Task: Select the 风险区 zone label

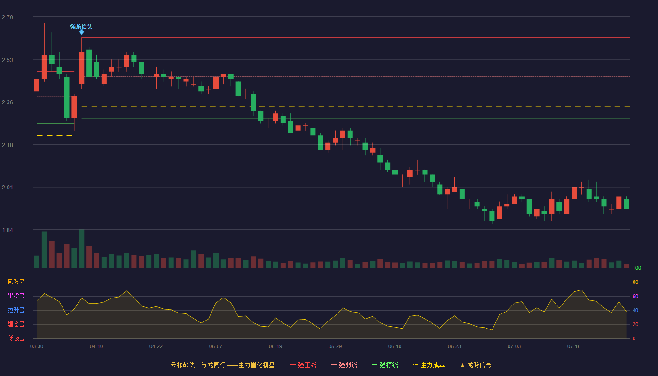Action: [x=16, y=282]
